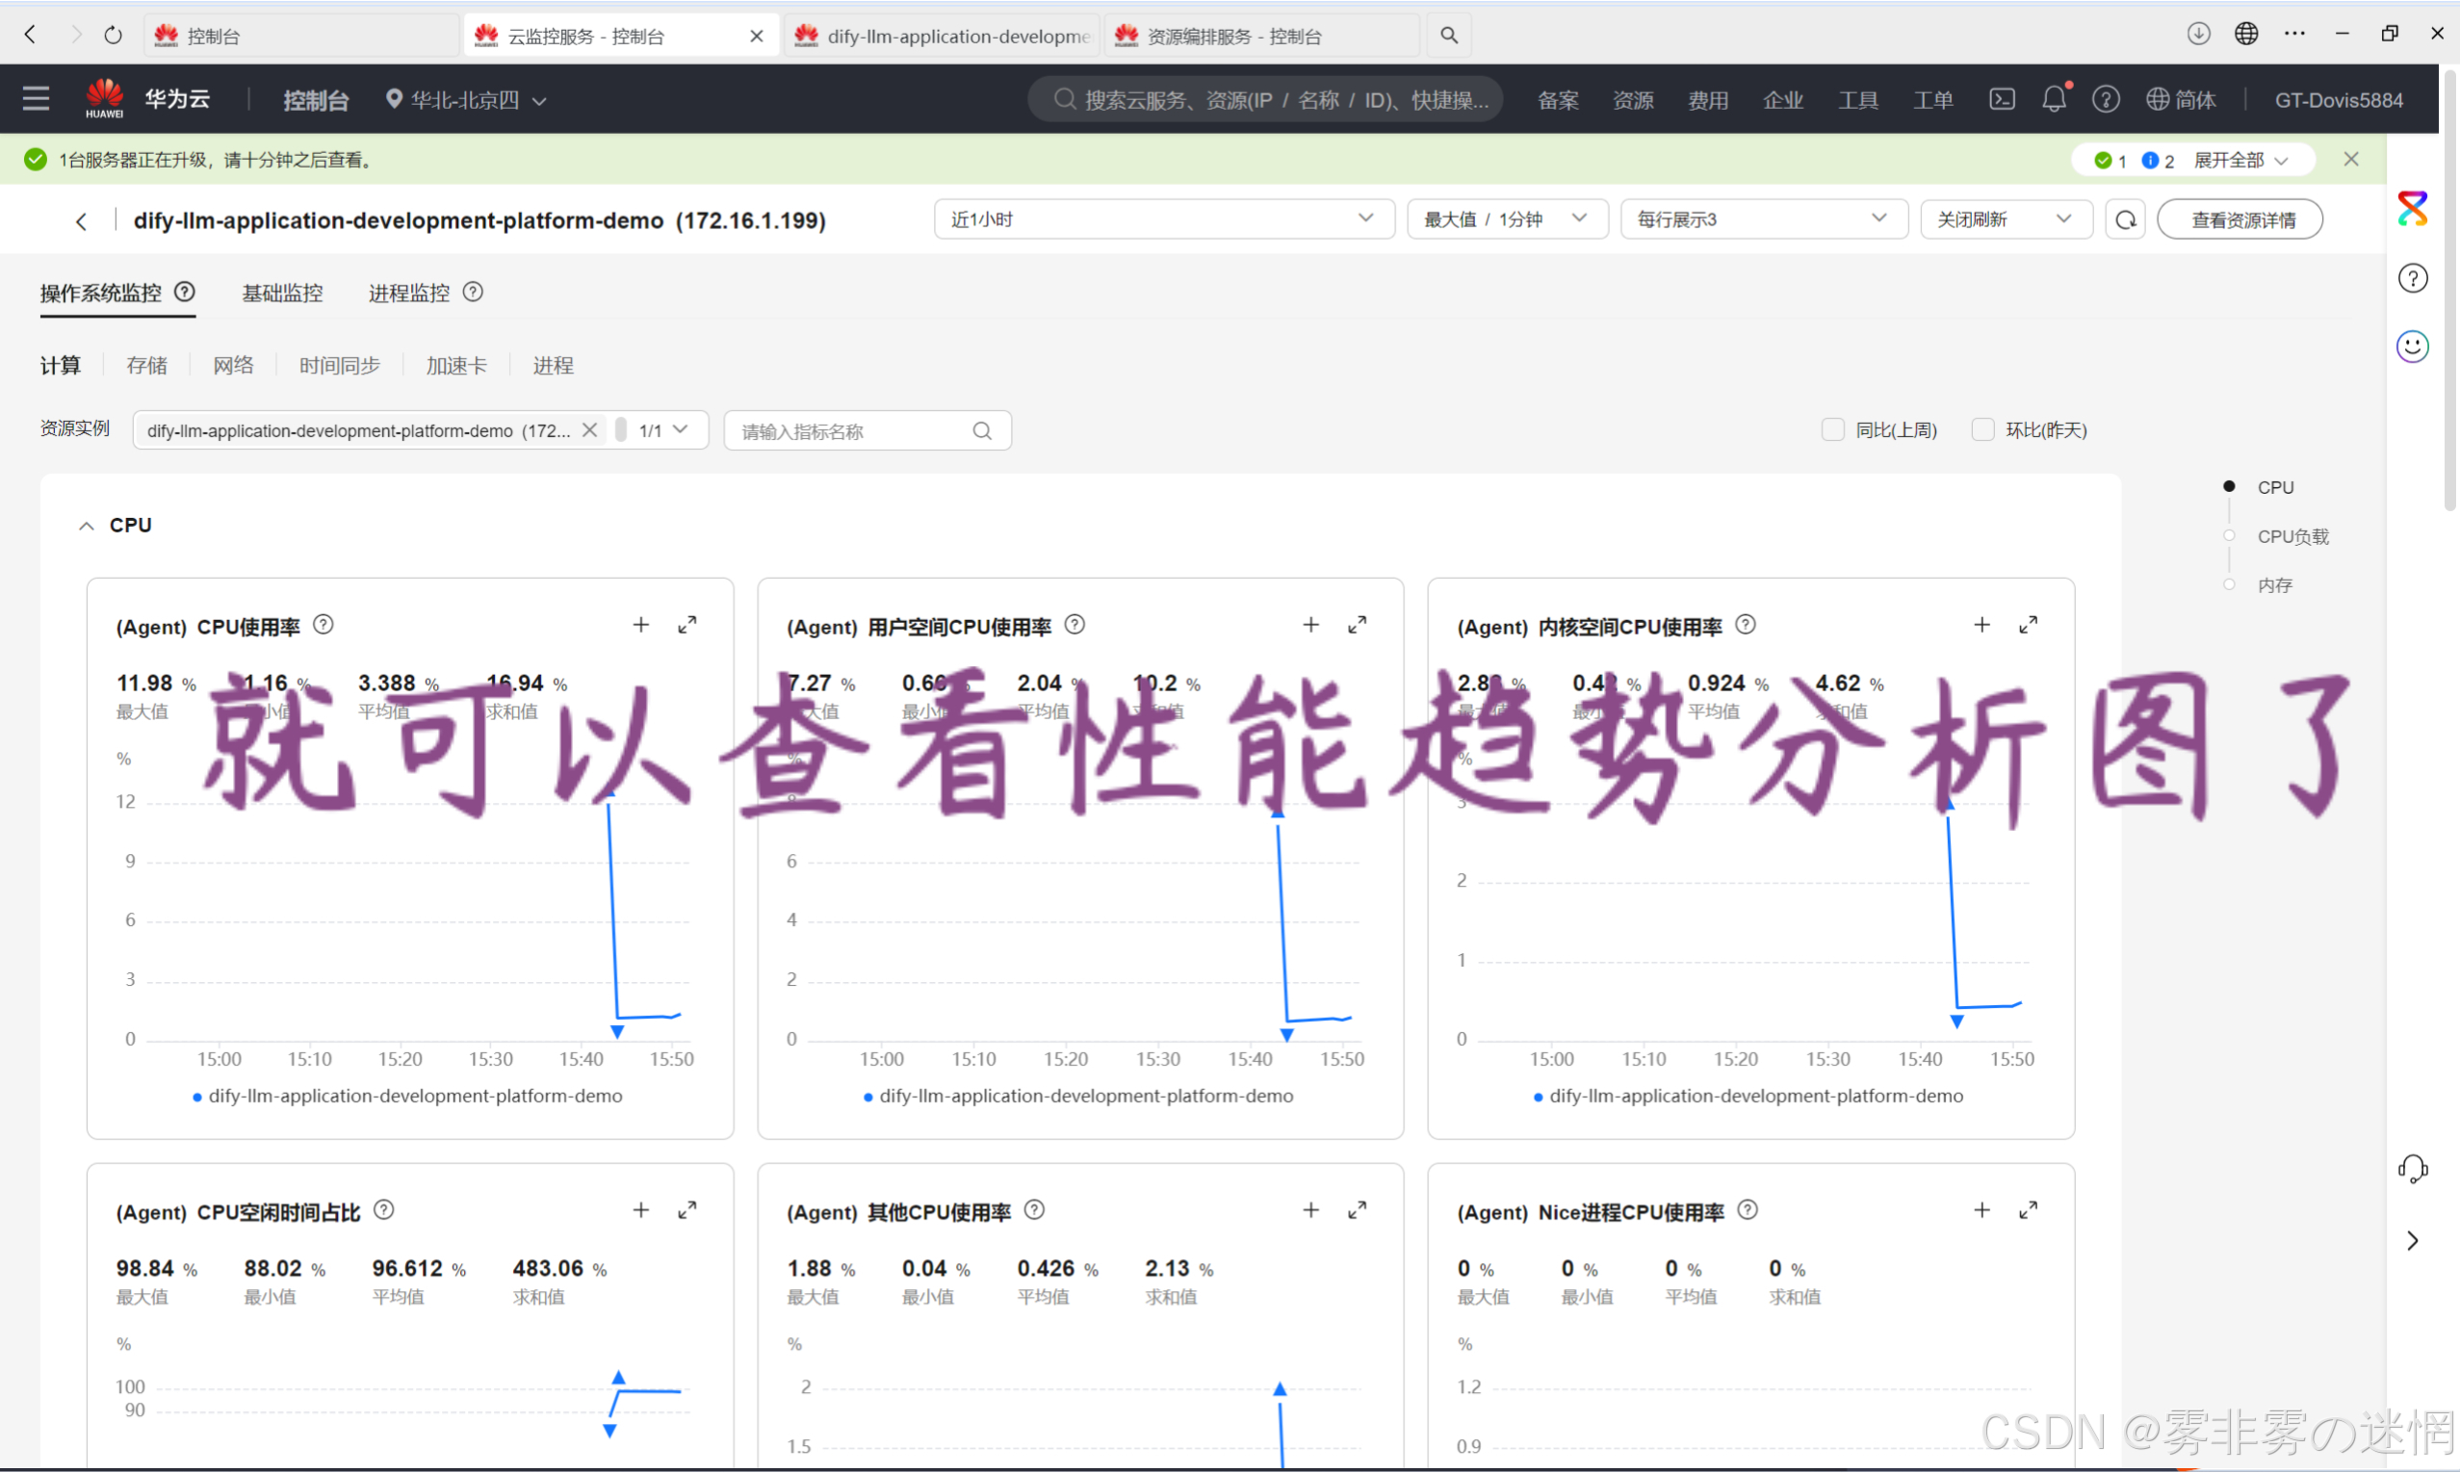Enlarge the Nice进程CPU使用率 chart
Screen dimensions: 2460x1473
tap(2028, 1210)
